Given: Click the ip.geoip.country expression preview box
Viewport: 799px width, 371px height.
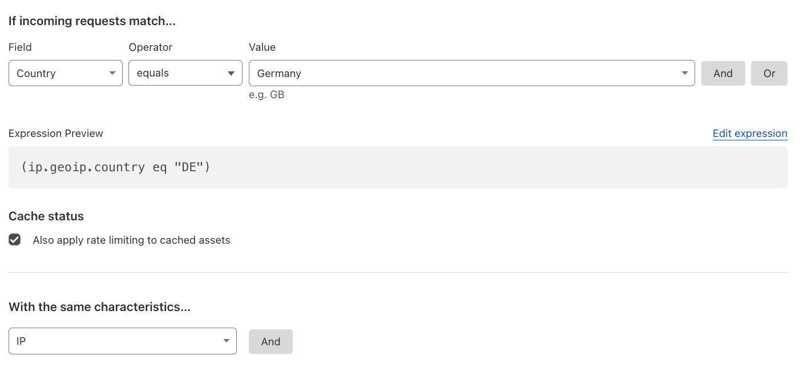Looking at the screenshot, I should (x=398, y=167).
